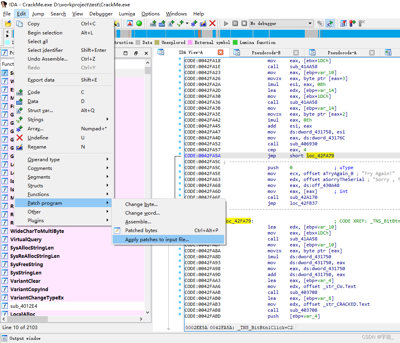Click the delete breakpoint traffic light icon

(x=362, y=23)
